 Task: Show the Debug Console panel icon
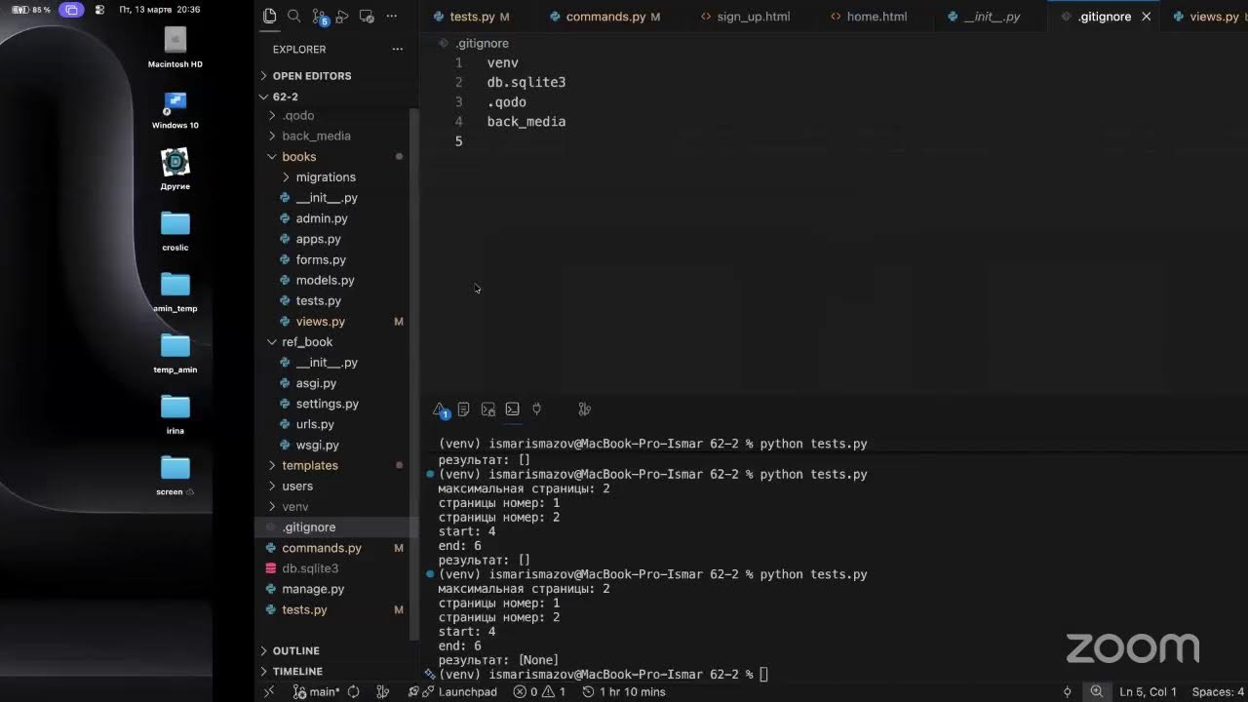(x=488, y=409)
